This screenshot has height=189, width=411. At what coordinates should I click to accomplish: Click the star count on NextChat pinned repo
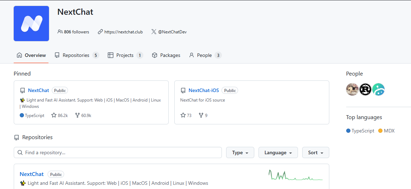[60, 115]
